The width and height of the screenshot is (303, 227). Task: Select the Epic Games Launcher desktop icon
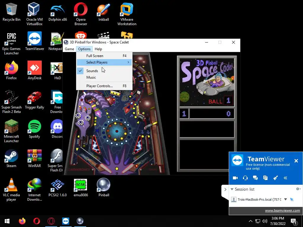(x=12, y=43)
